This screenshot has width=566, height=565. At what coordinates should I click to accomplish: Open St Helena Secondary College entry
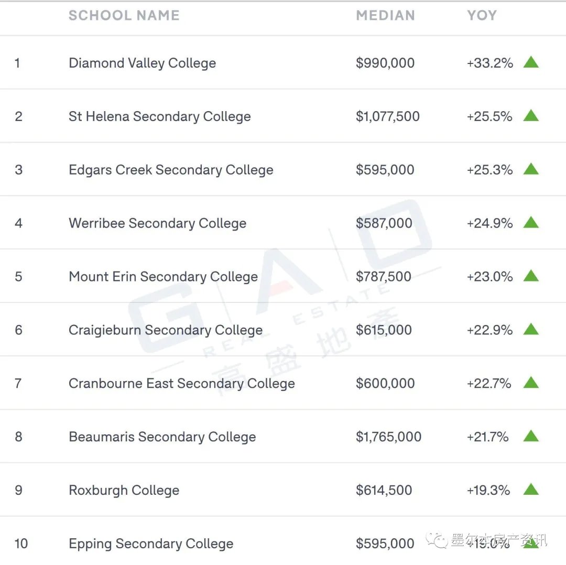coord(159,116)
